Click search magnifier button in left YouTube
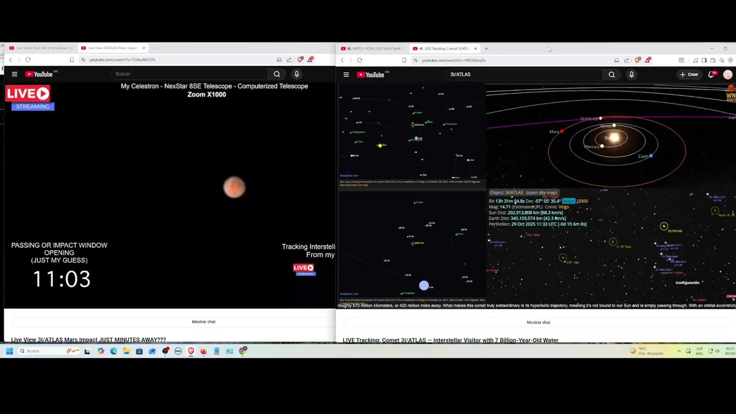Screen dimensions: 736x414 pyautogui.click(x=277, y=74)
